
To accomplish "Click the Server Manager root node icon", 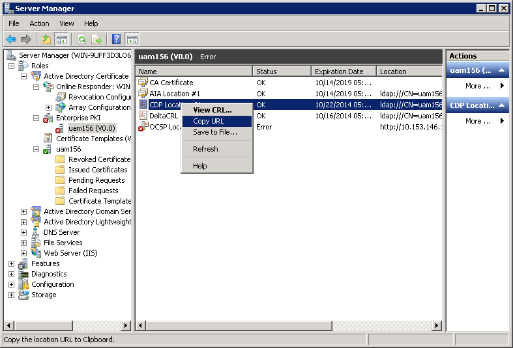I will pyautogui.click(x=12, y=55).
